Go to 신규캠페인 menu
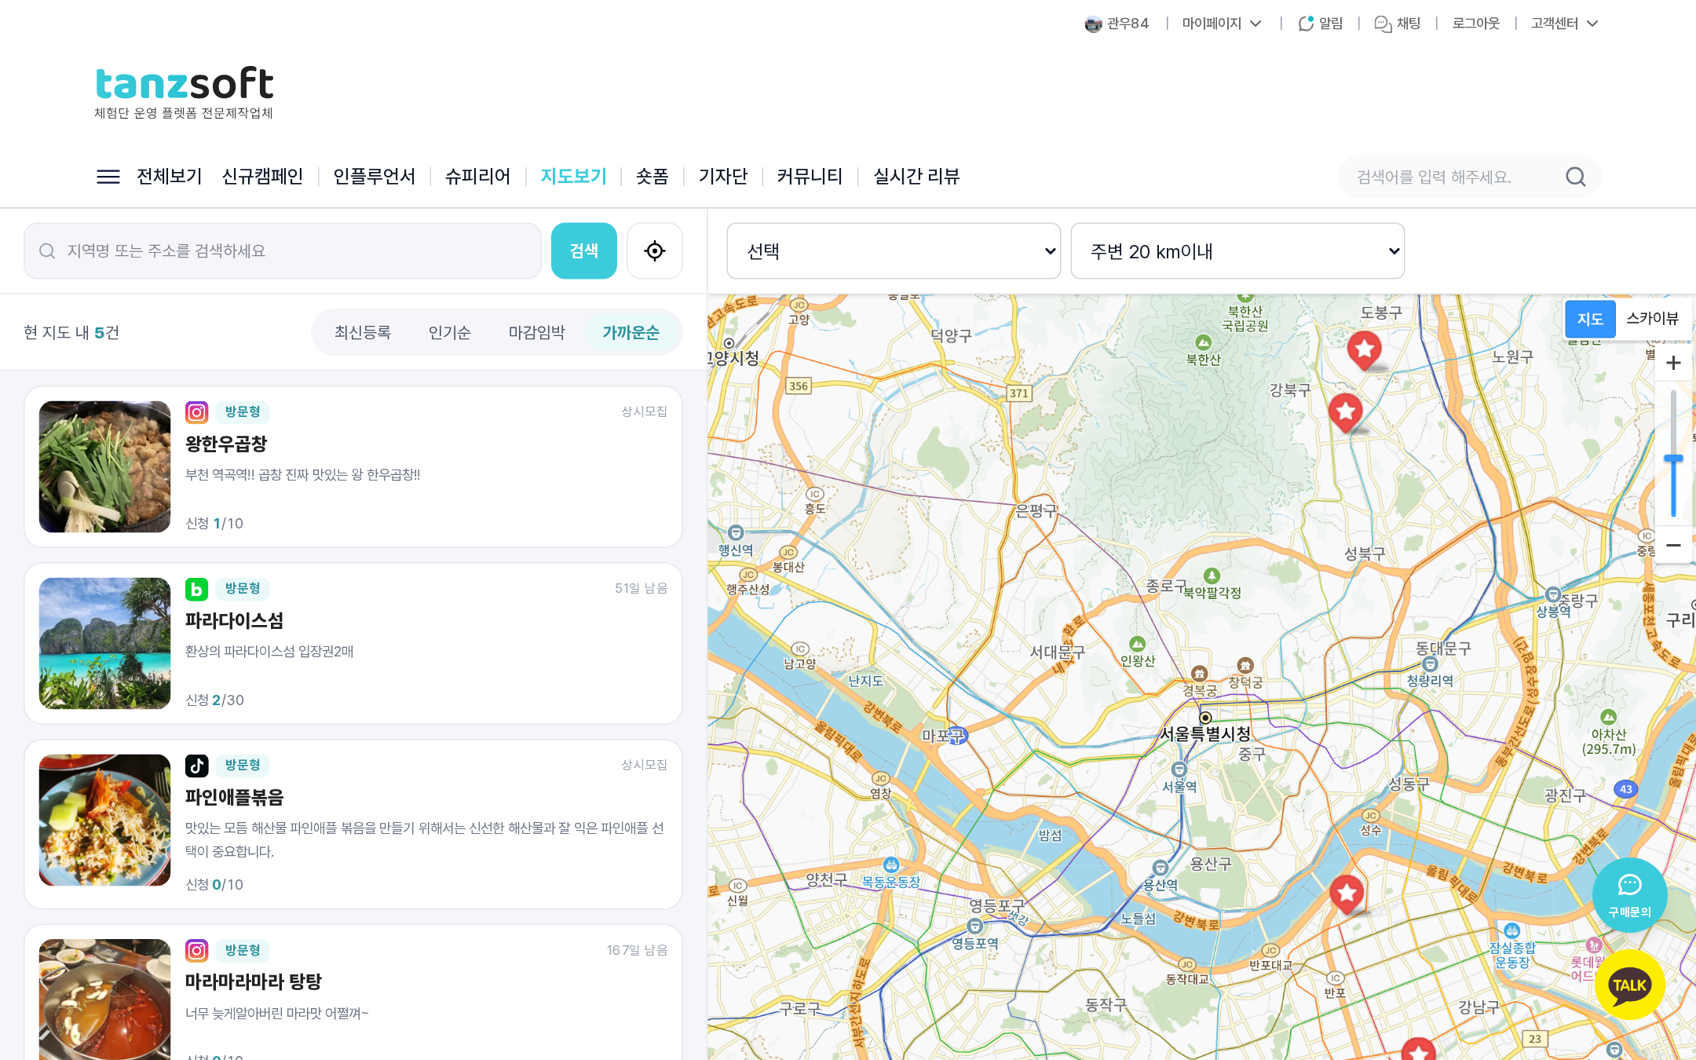 point(262,177)
